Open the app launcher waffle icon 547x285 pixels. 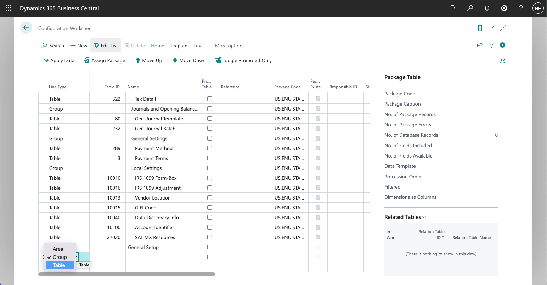point(9,8)
